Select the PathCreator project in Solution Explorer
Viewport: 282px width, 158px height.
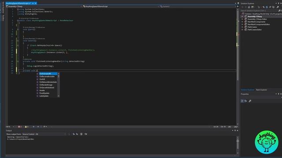[x=252, y=27]
